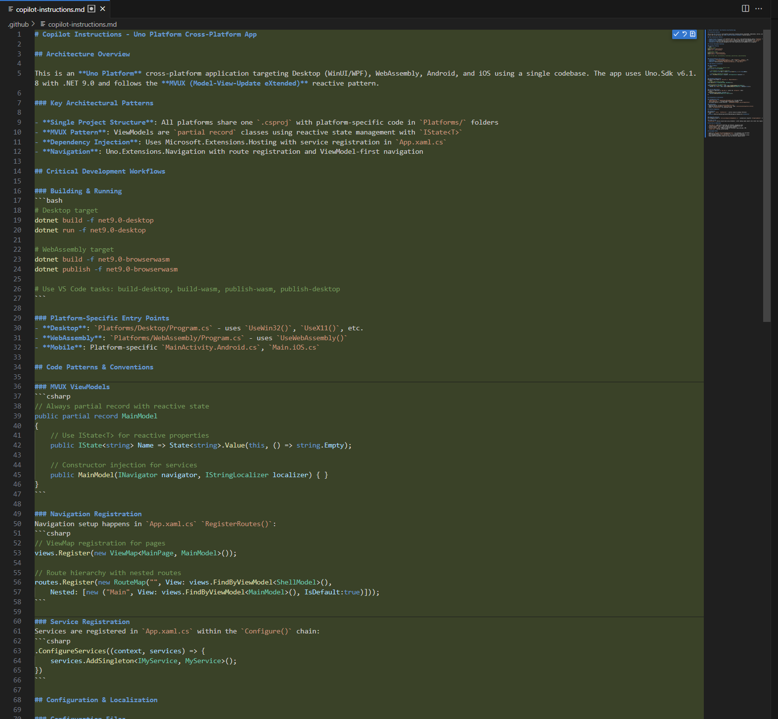Click '## Code Patterns & Conventions' heading

click(94, 367)
